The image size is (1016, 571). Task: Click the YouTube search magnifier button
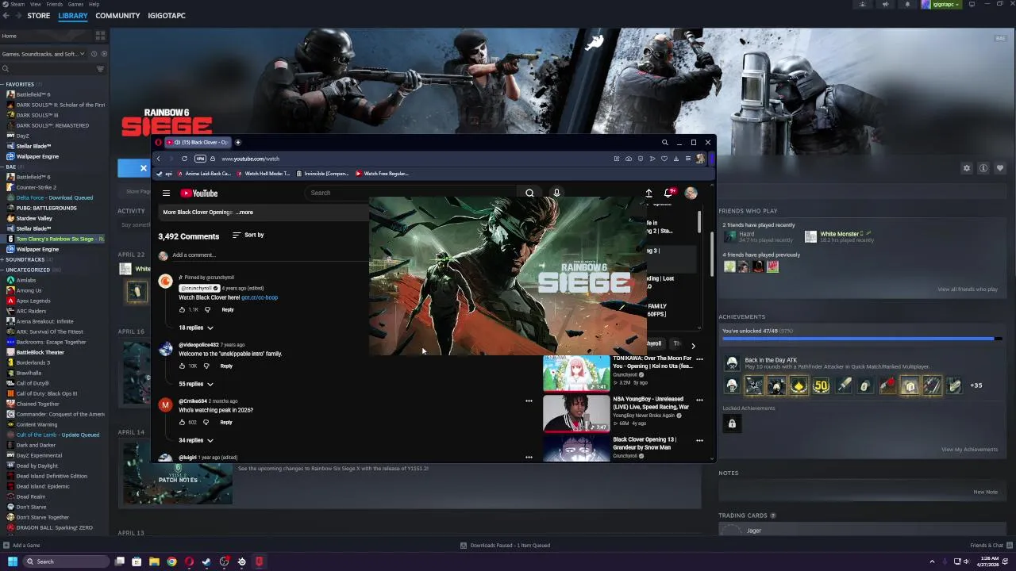529,193
